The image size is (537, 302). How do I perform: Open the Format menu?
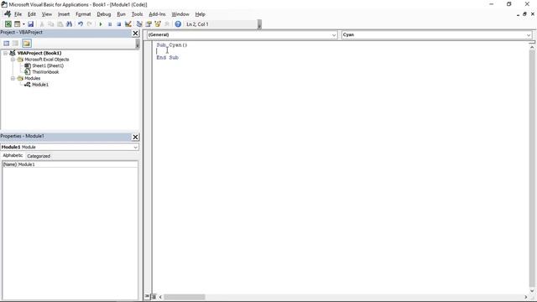click(x=83, y=14)
